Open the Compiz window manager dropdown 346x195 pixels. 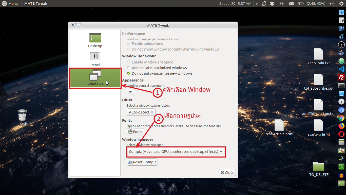[176, 152]
